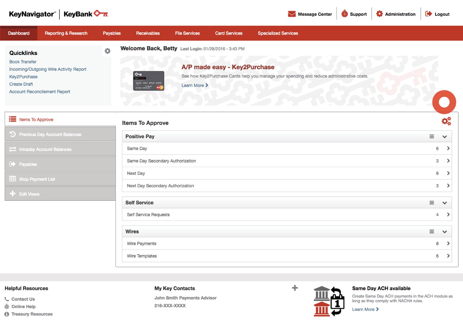Click the KeyNavigator logo text
The width and height of the screenshot is (463, 325).
click(x=32, y=14)
